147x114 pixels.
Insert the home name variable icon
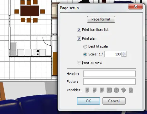[x=131, y=90]
